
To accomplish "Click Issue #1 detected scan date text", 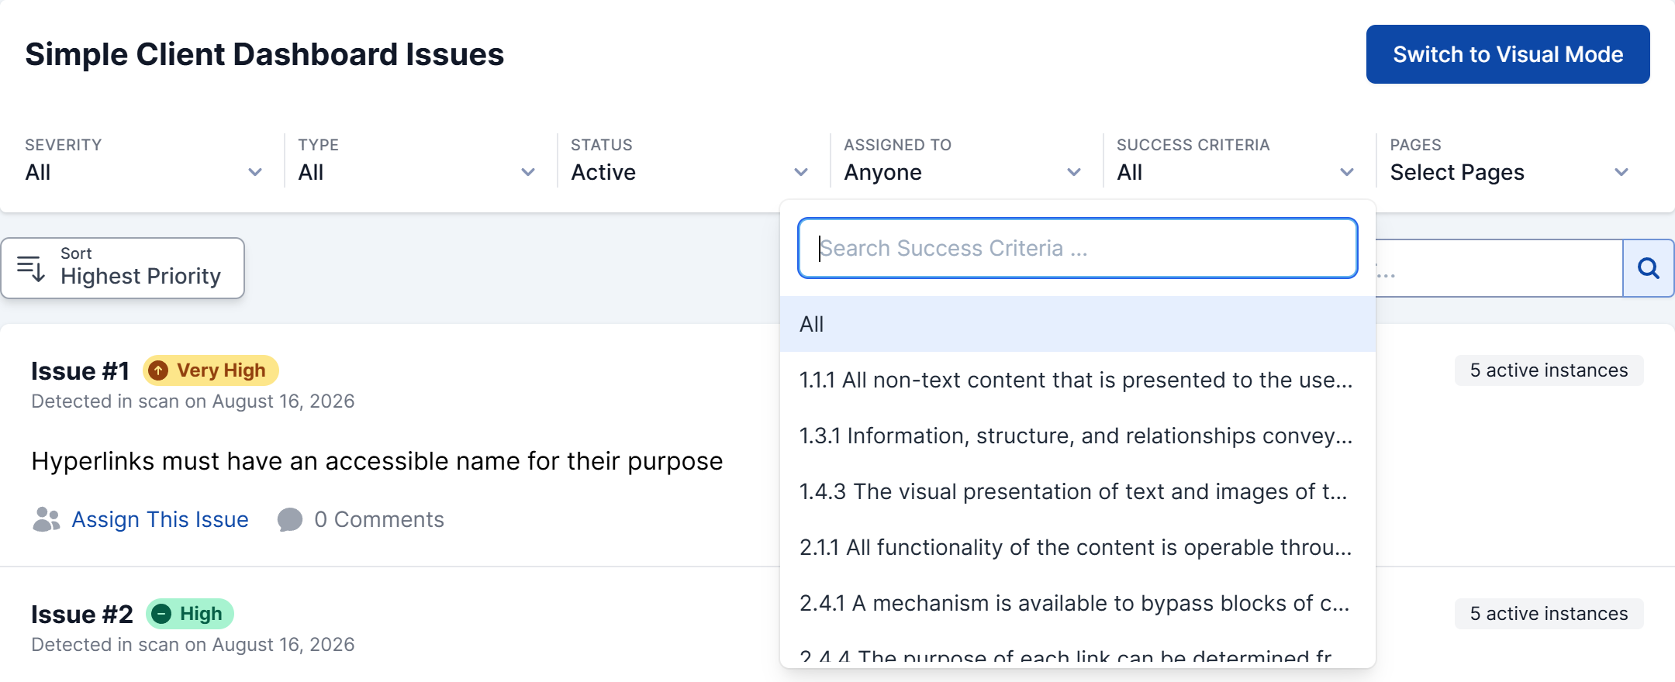I will click(x=193, y=401).
